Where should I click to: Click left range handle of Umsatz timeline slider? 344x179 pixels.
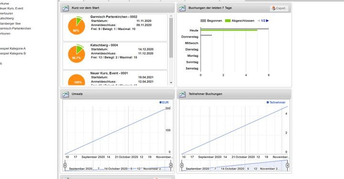tap(65, 165)
